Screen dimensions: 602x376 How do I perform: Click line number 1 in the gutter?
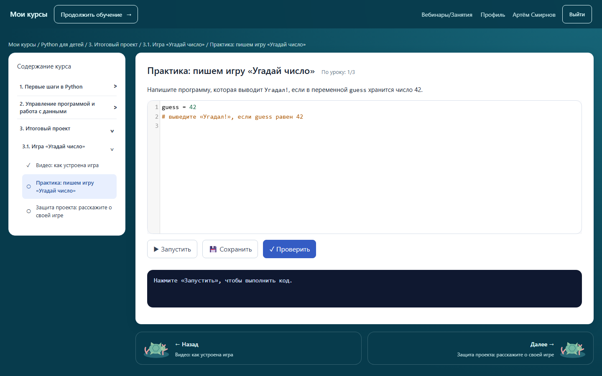pos(157,107)
